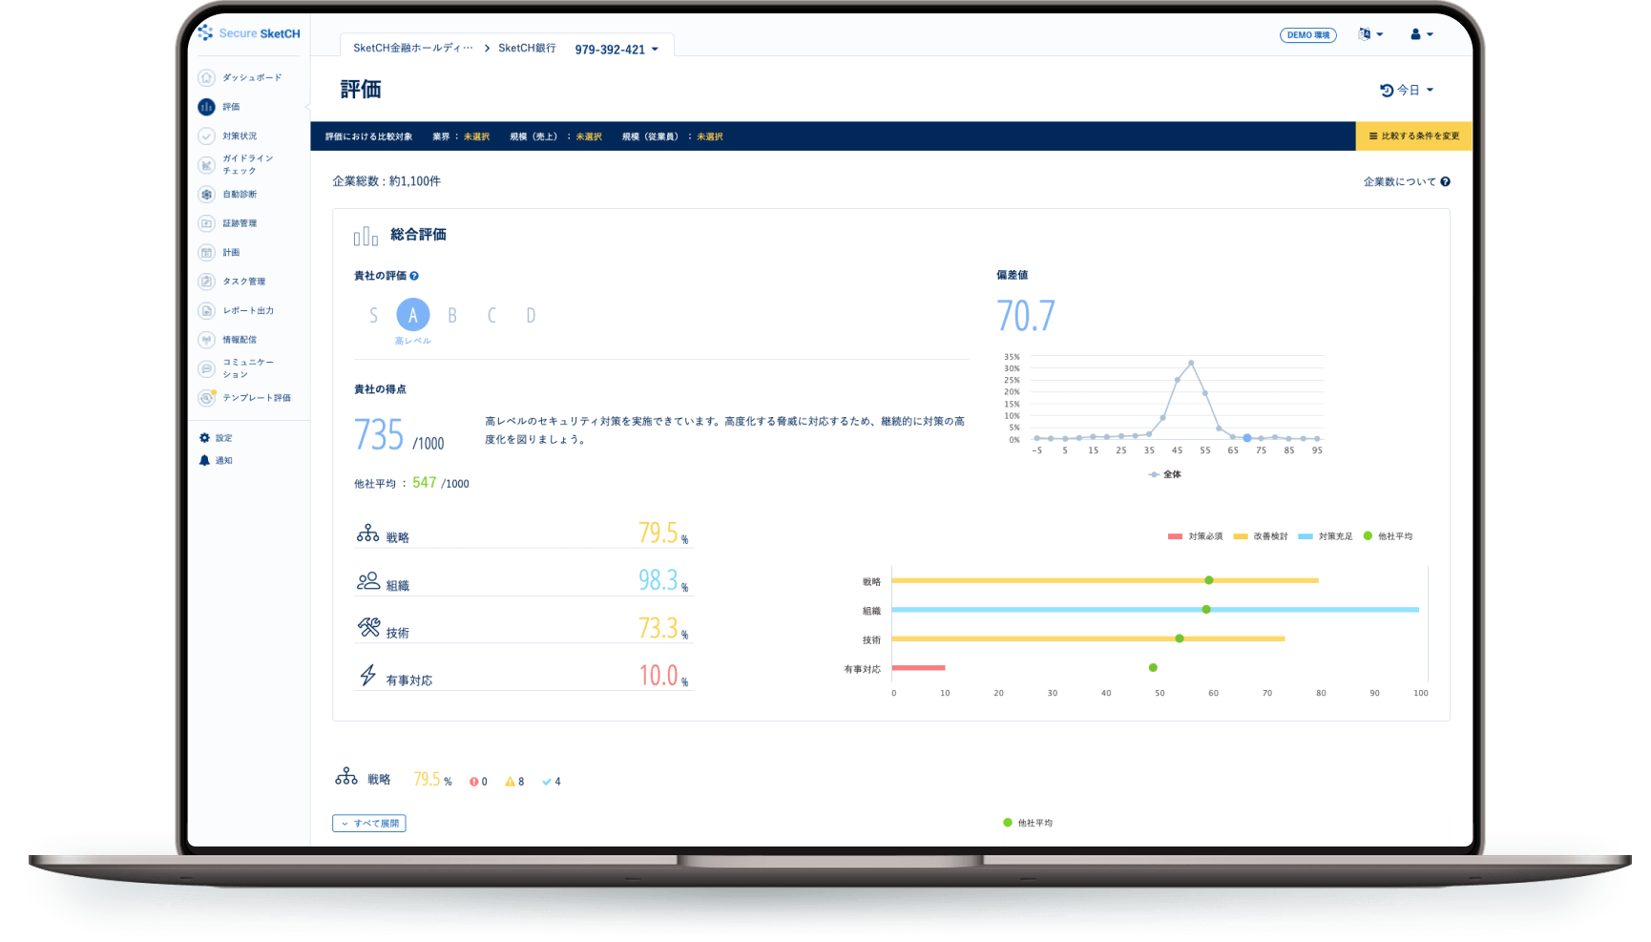Image resolution: width=1651 pixels, height=942 pixels.
Task: Click the blue 組織 bar in the chart
Action: pyautogui.click(x=1156, y=609)
